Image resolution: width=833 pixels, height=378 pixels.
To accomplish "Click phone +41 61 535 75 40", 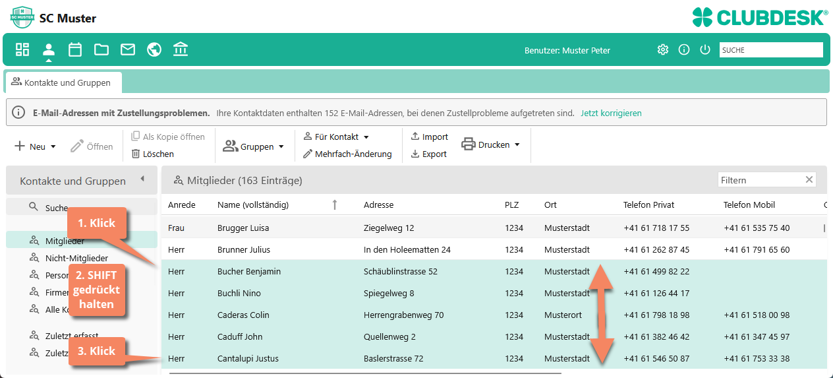I will 757,228.
